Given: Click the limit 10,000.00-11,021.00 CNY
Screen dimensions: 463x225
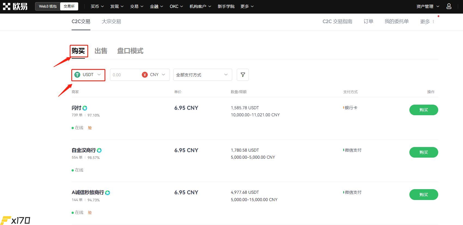Looking at the screenshot, I should pos(255,115).
